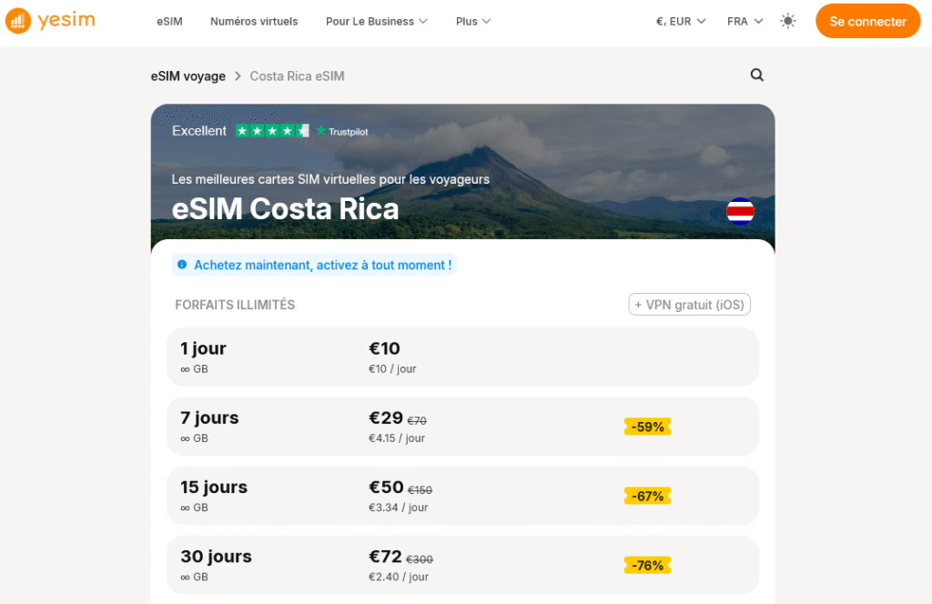Open the EUR currency selector

(678, 19)
